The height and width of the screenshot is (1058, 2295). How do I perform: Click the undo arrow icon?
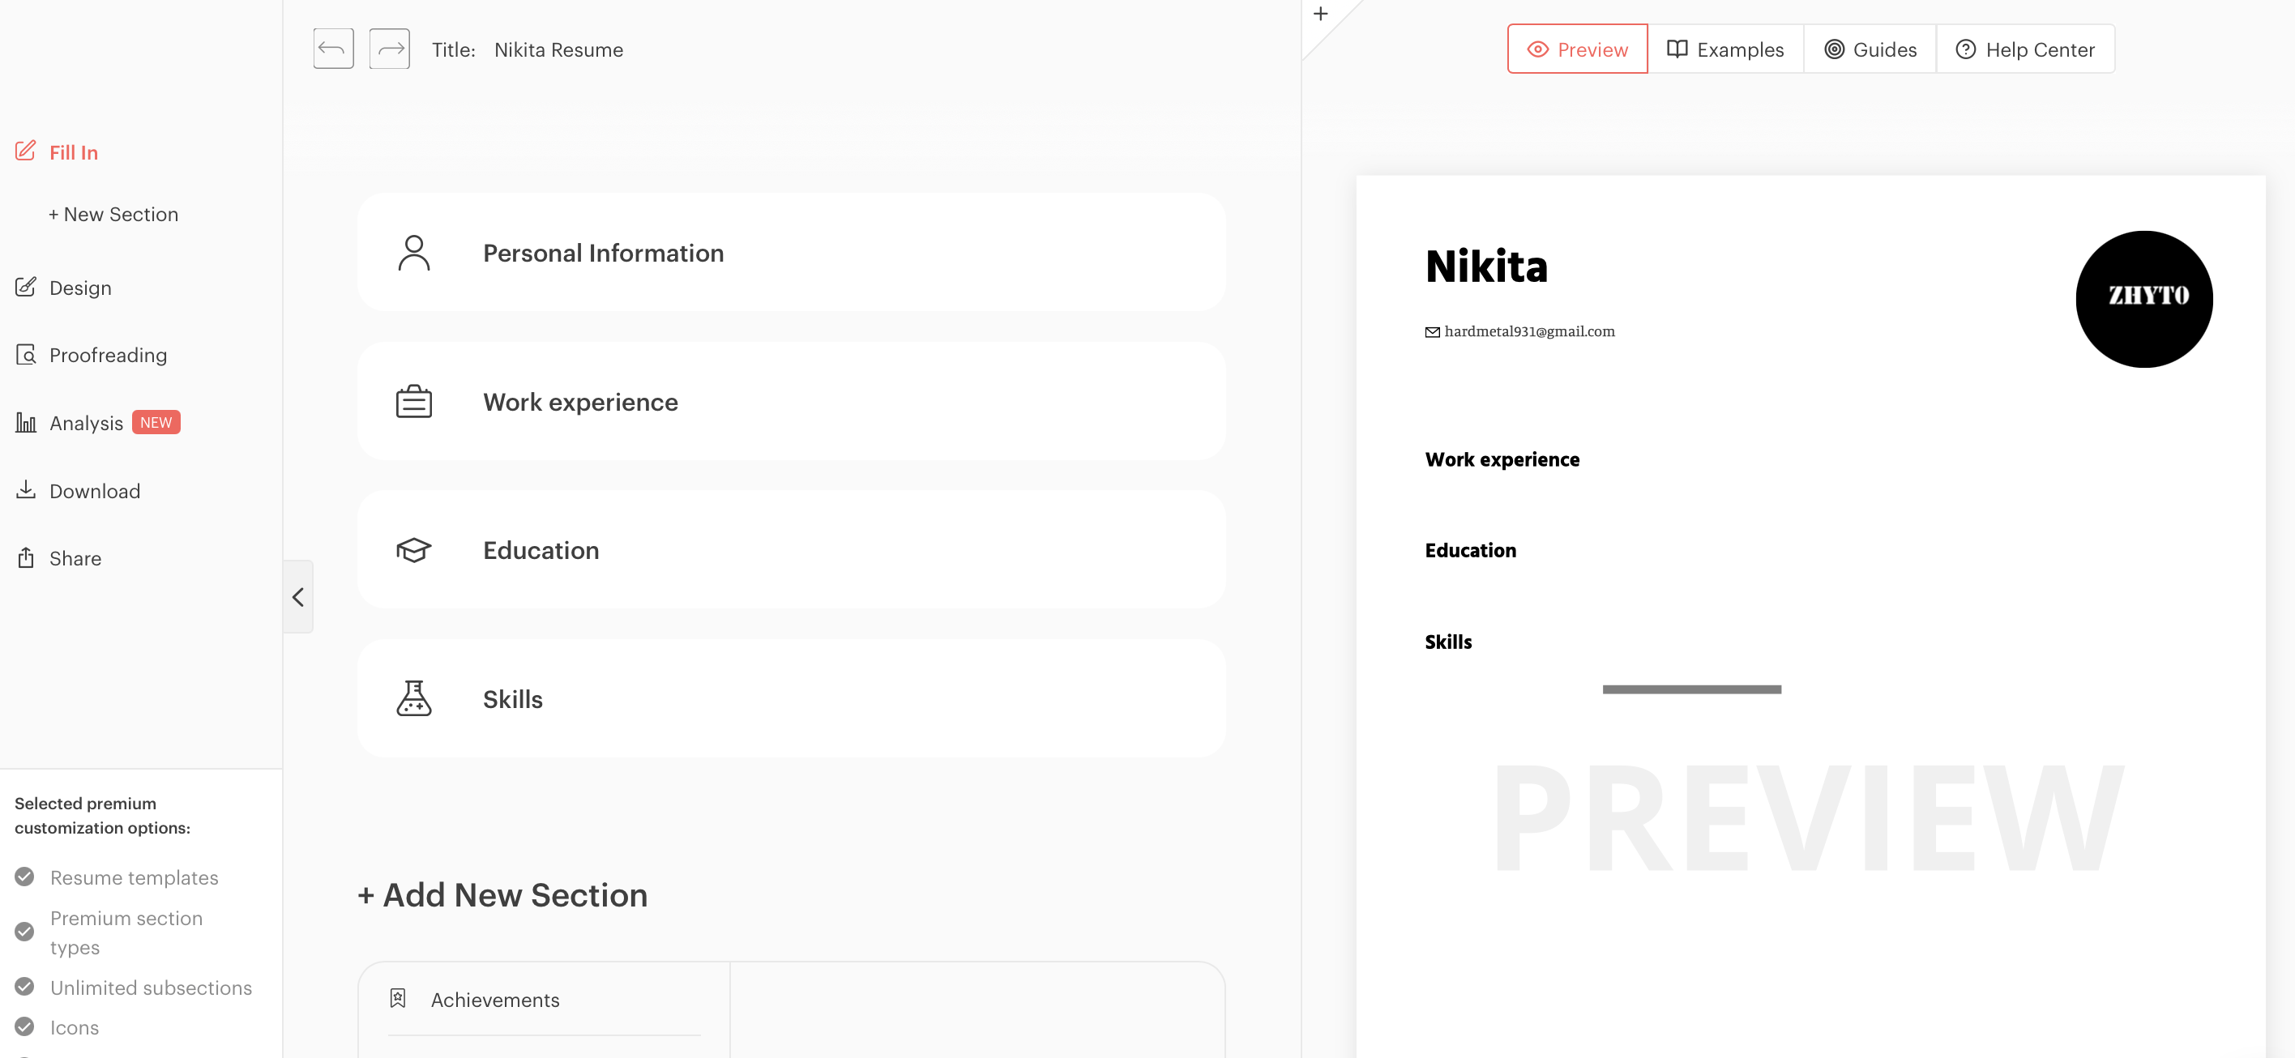(332, 48)
